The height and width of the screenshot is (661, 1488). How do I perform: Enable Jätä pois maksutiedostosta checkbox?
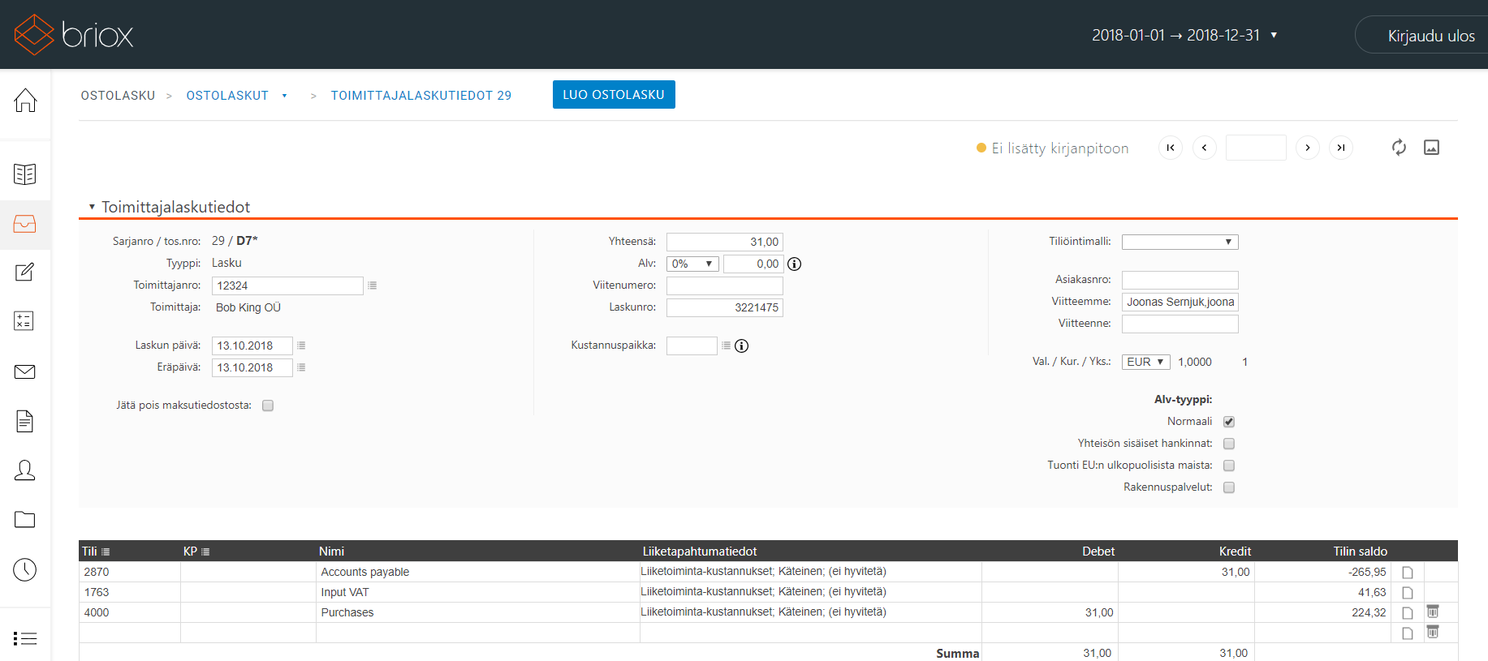click(x=268, y=406)
